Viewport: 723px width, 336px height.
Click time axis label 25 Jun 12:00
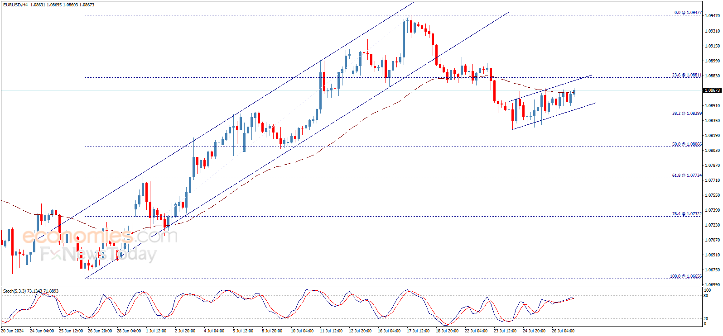(x=71, y=331)
